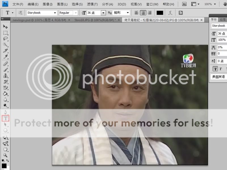Open the tool preset picker arrow
Viewport: 227px width, 170px height.
pos(12,13)
